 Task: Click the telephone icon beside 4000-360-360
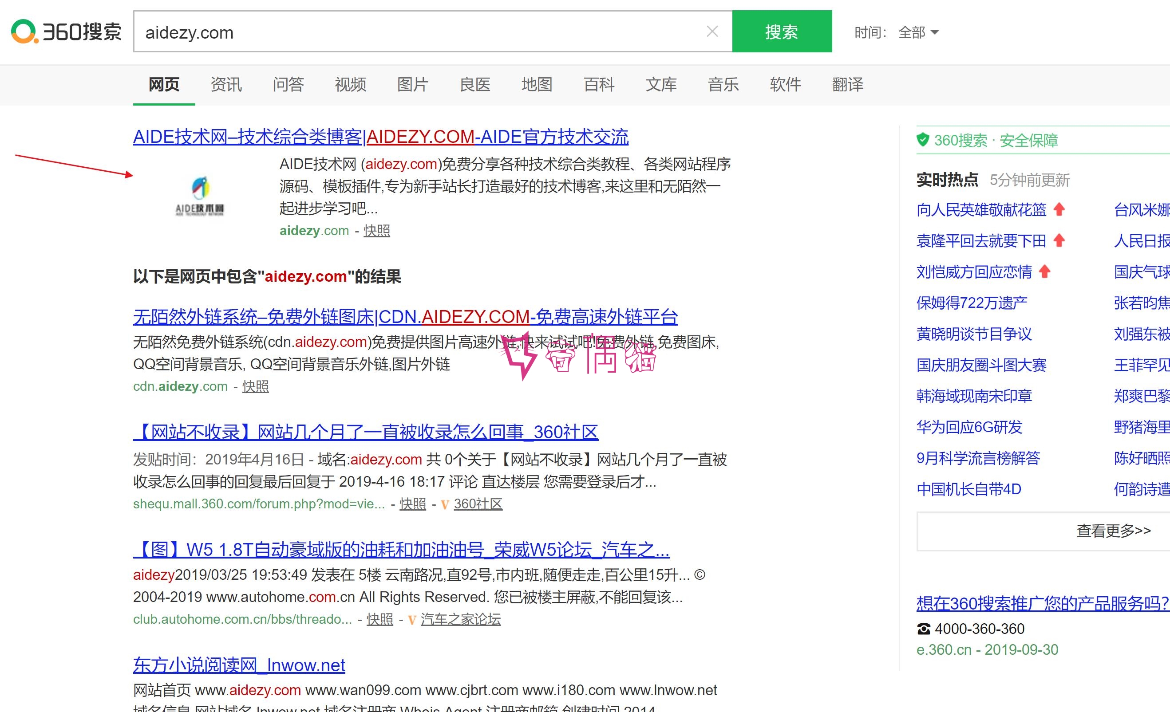coord(924,629)
